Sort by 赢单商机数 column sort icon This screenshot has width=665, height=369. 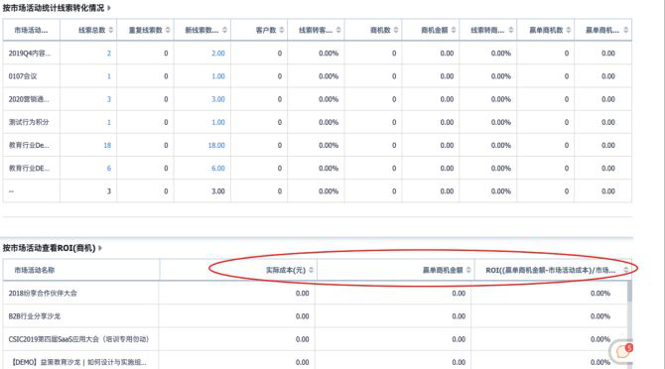[x=569, y=30]
